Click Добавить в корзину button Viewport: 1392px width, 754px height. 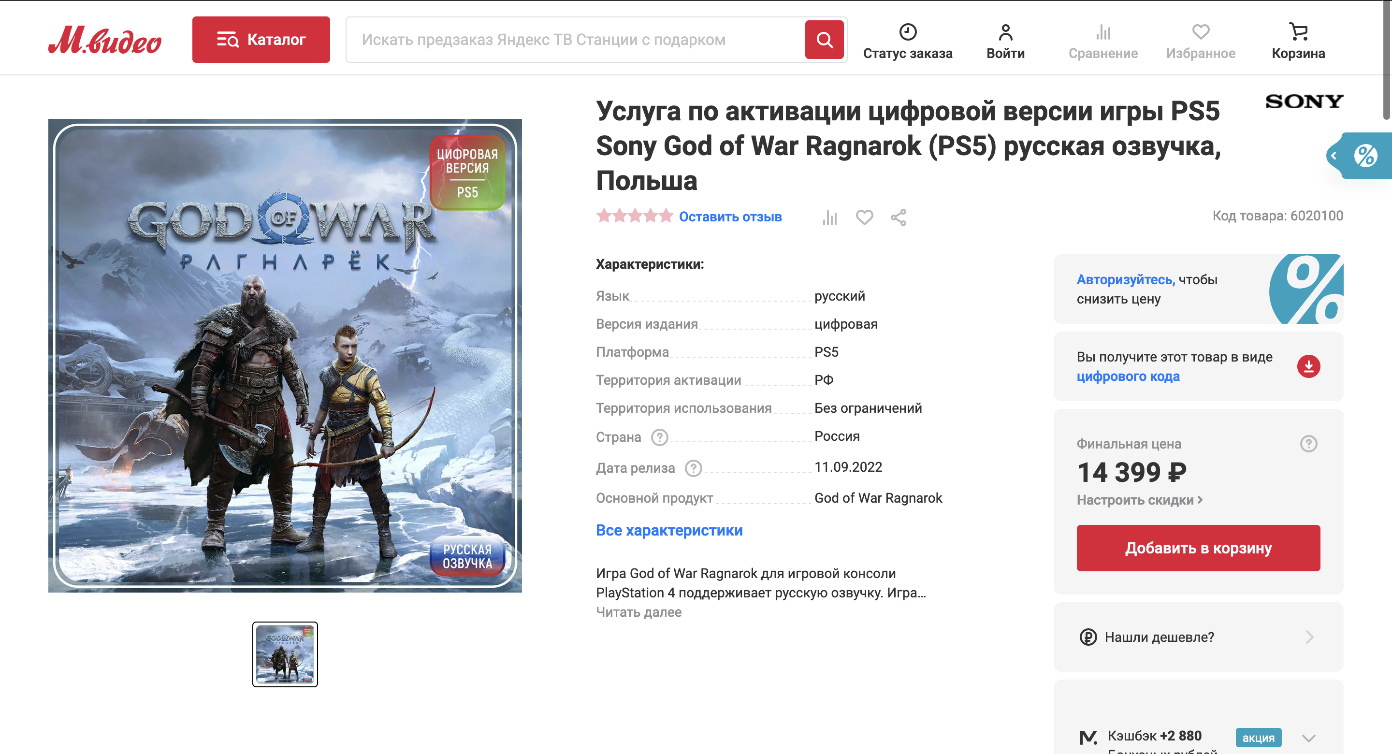[1198, 548]
